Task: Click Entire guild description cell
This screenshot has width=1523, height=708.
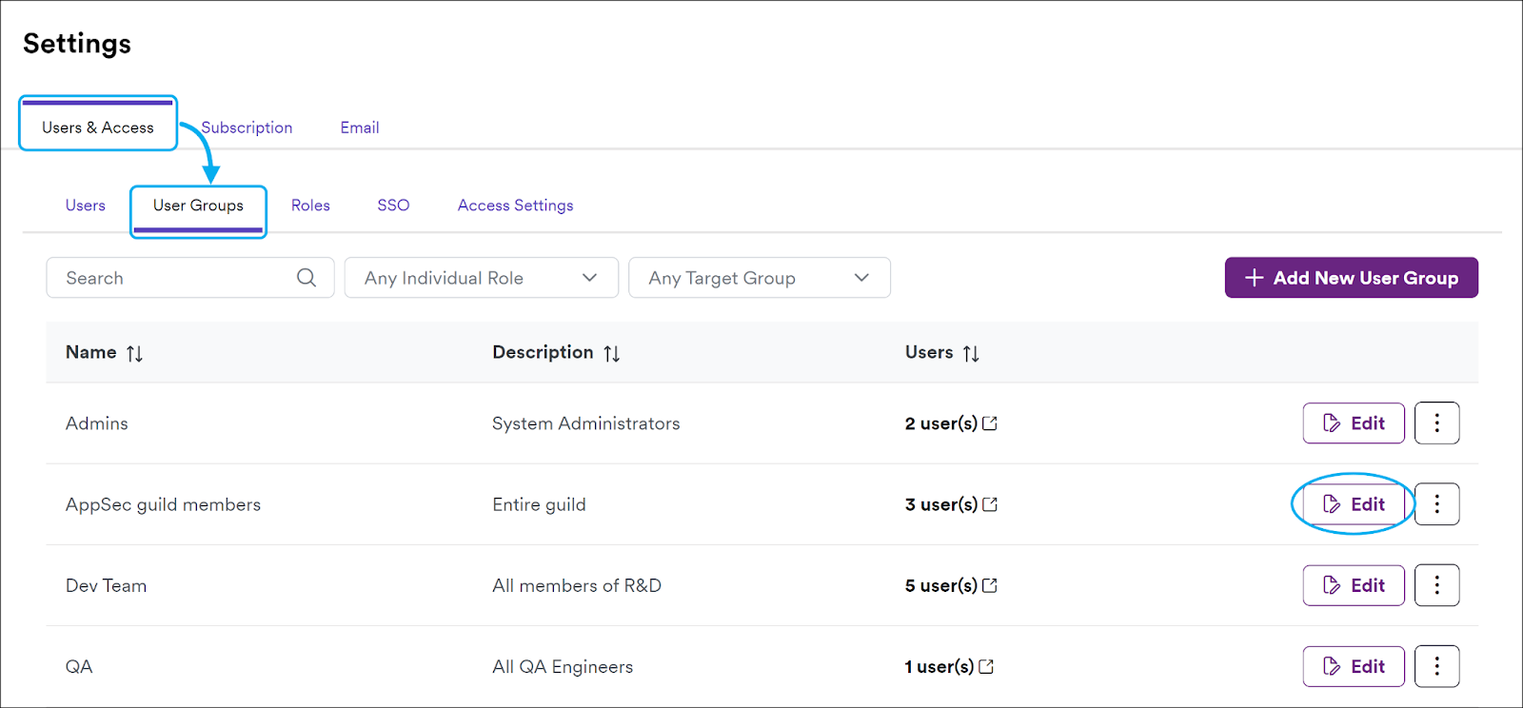Action: [x=539, y=504]
